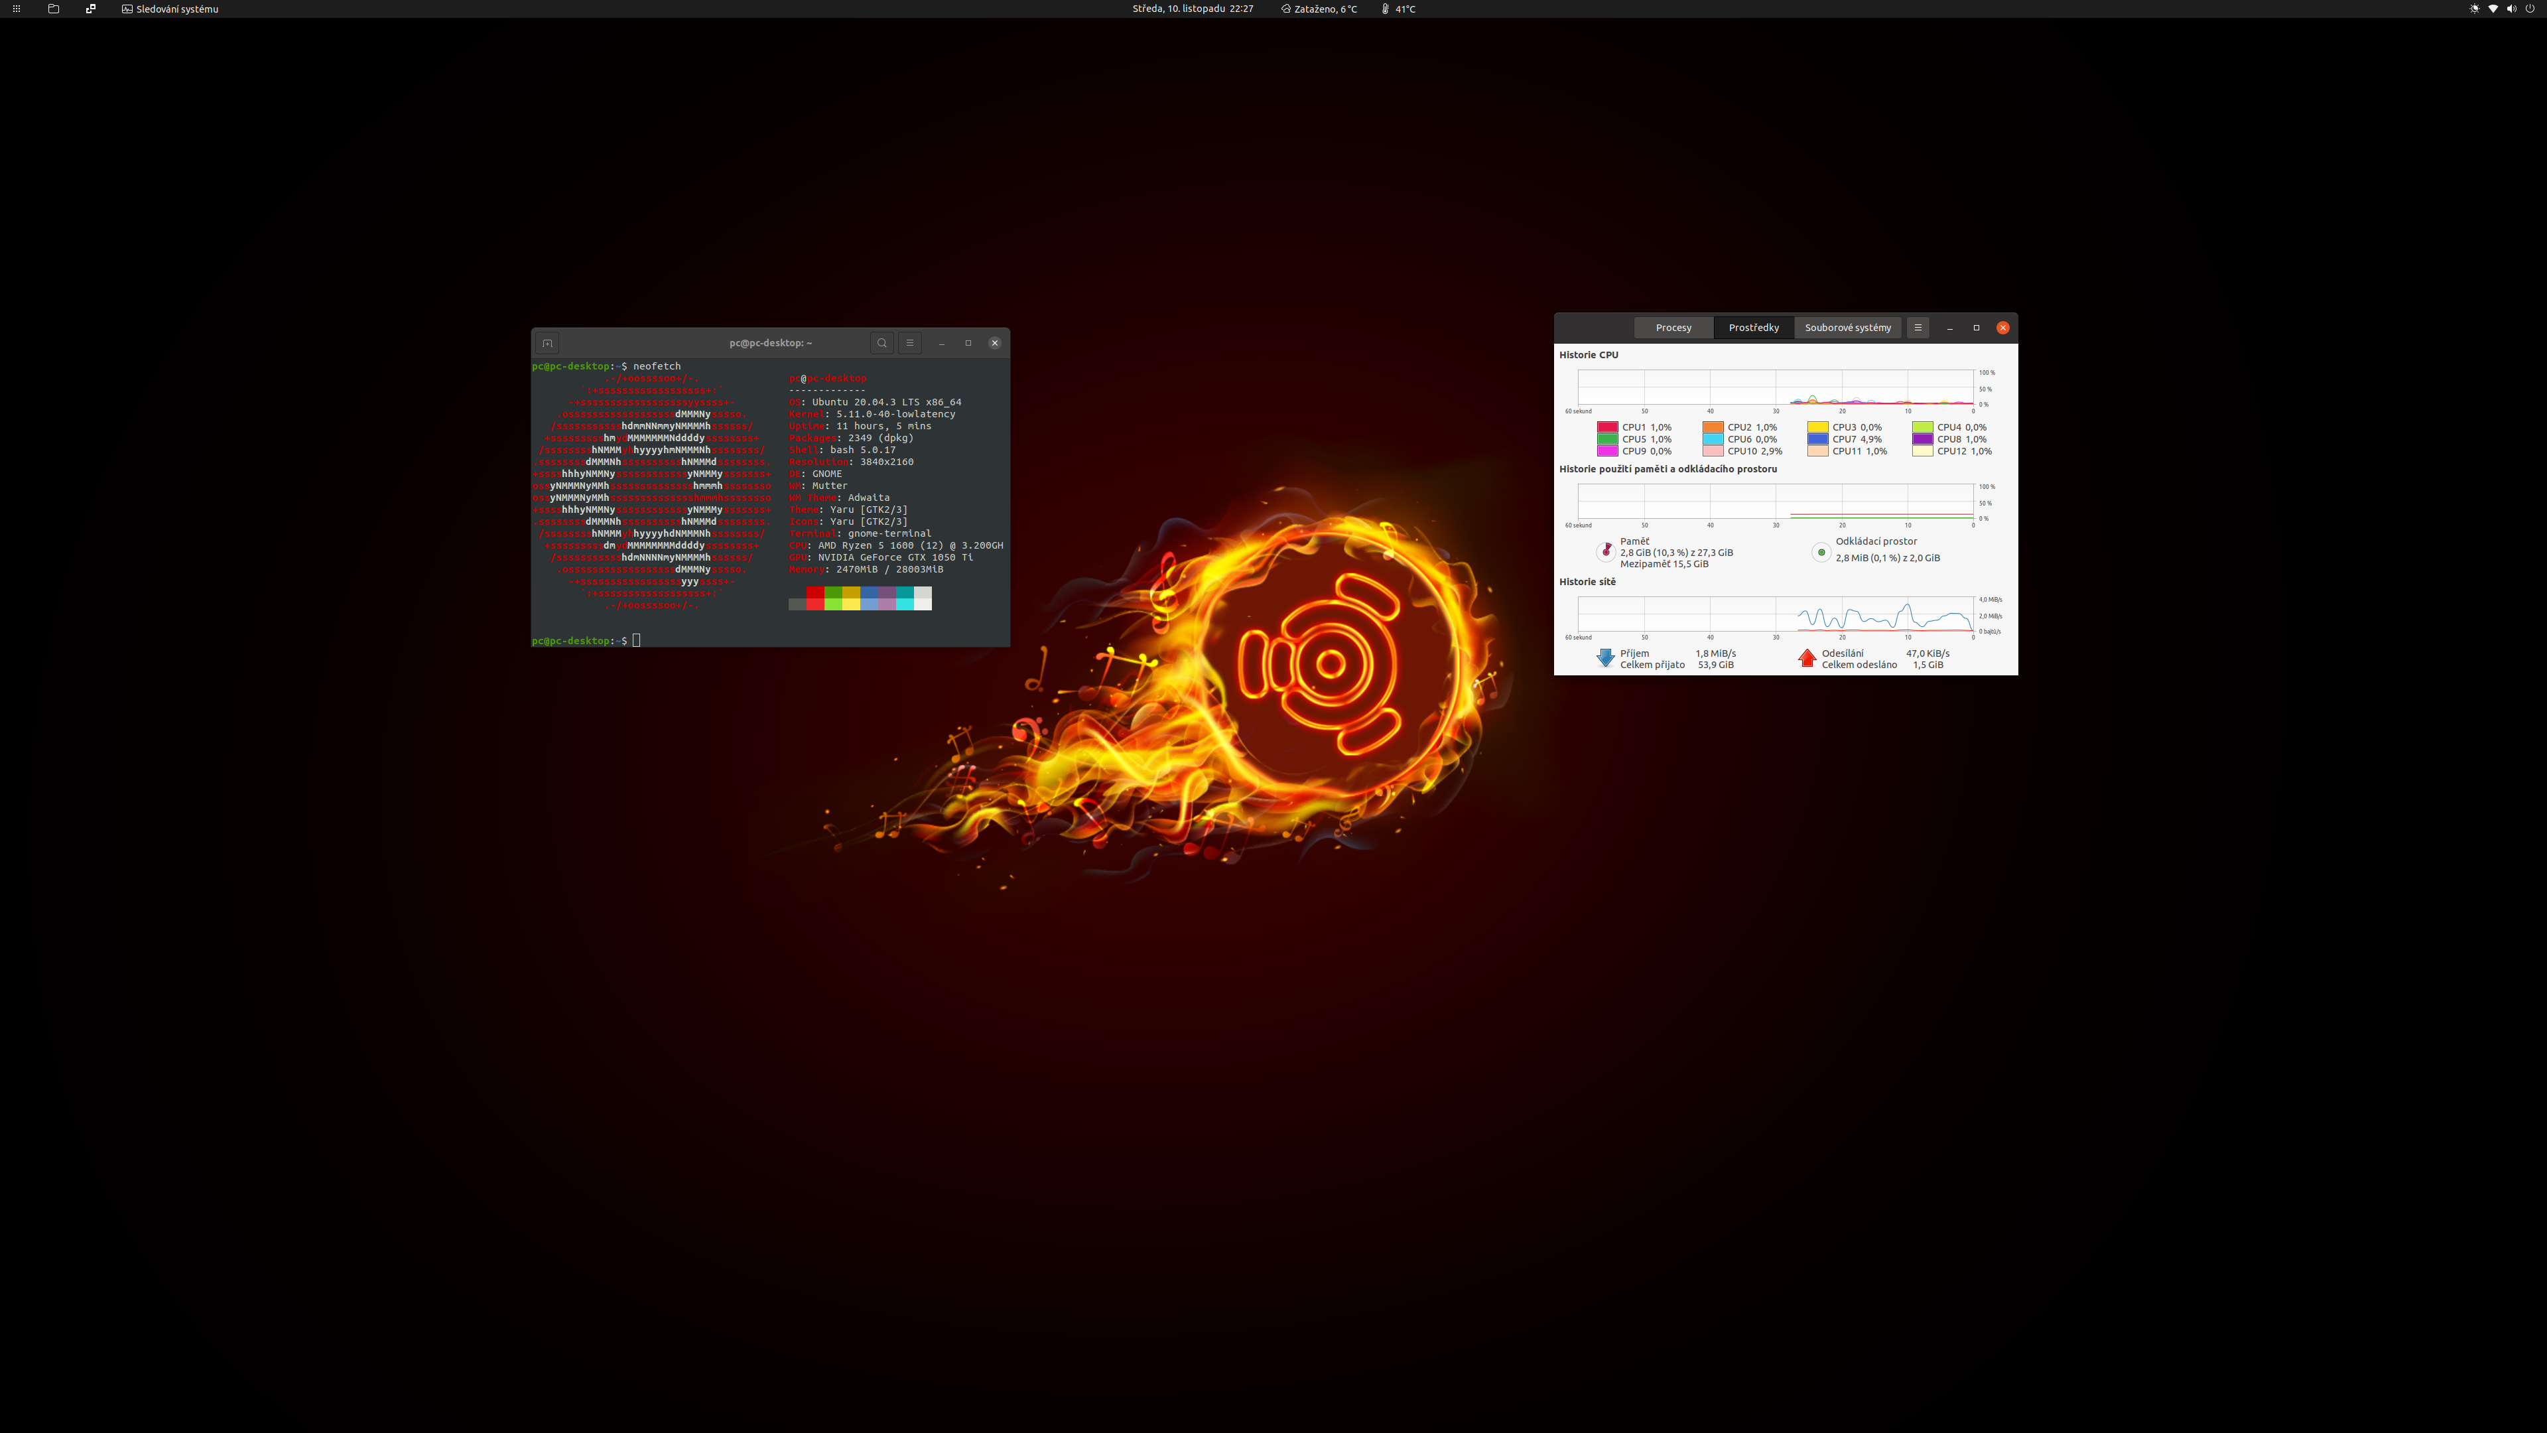Screen dimensions: 2547x1433
Task: Click the Historie sítě network graph
Action: (1776, 614)
